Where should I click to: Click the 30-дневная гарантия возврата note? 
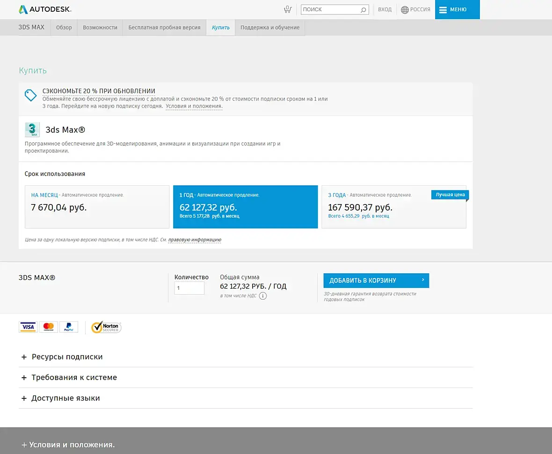(x=370, y=297)
